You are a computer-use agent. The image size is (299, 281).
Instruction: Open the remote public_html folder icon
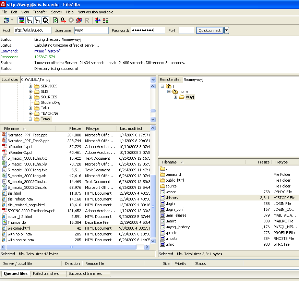click(163, 180)
